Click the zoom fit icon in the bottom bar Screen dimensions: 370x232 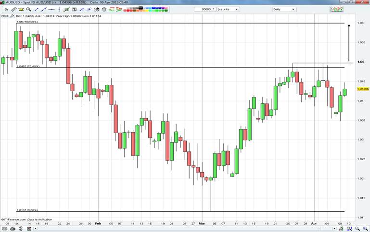click(349, 229)
